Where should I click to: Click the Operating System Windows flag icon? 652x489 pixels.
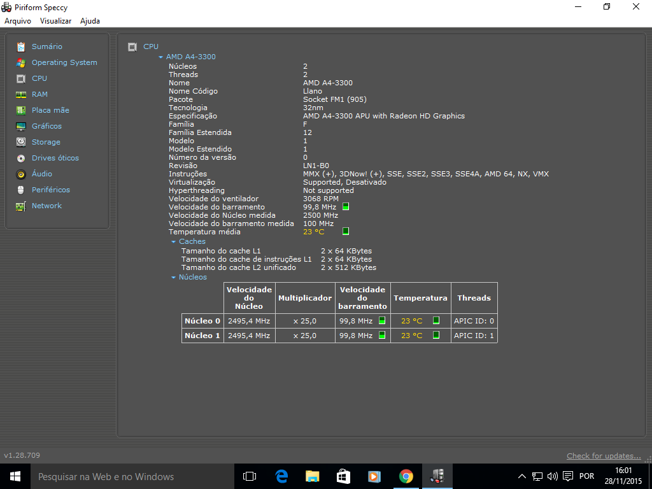(21, 62)
